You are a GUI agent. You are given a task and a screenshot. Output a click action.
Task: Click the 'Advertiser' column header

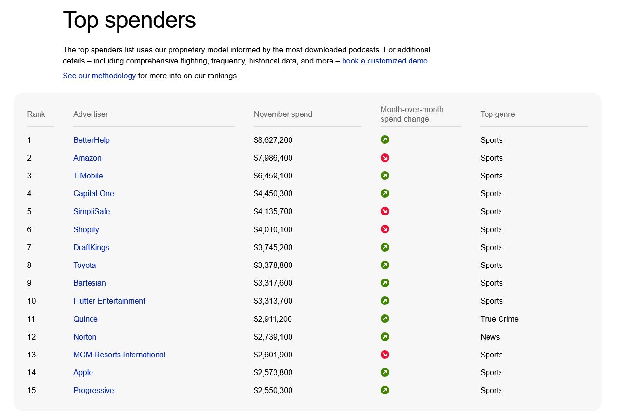91,114
